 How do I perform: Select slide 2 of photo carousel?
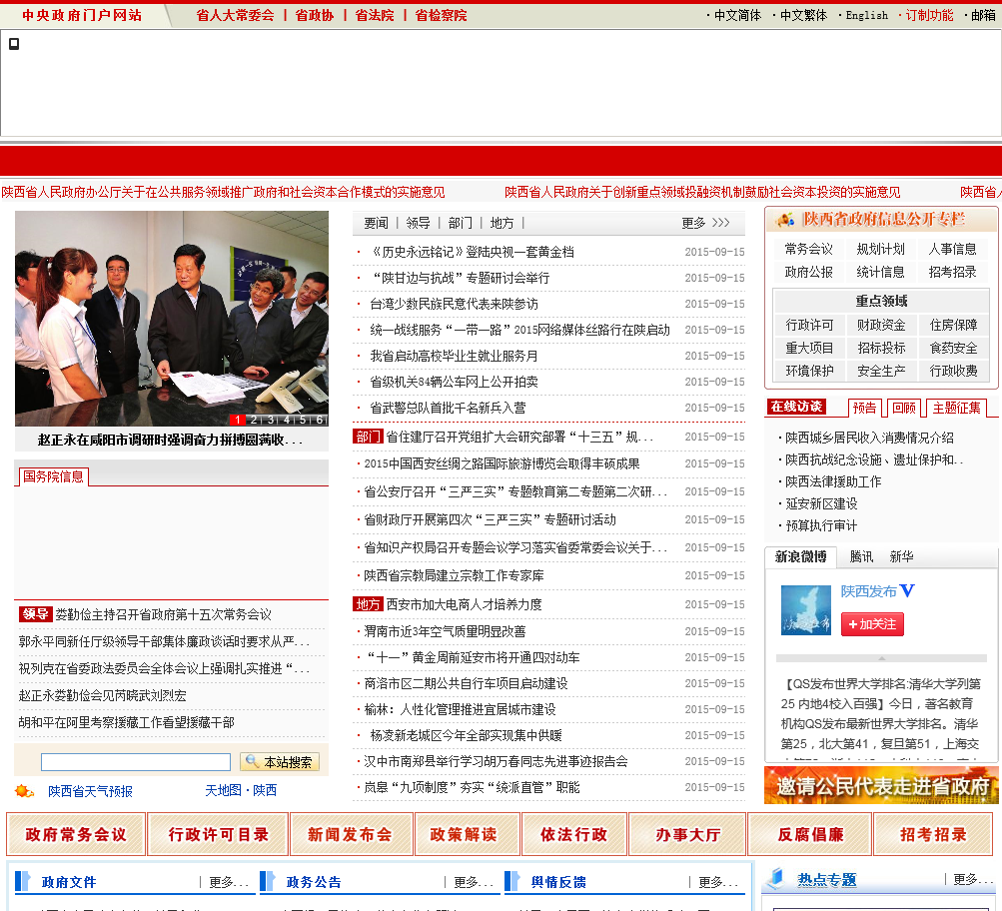click(x=254, y=420)
